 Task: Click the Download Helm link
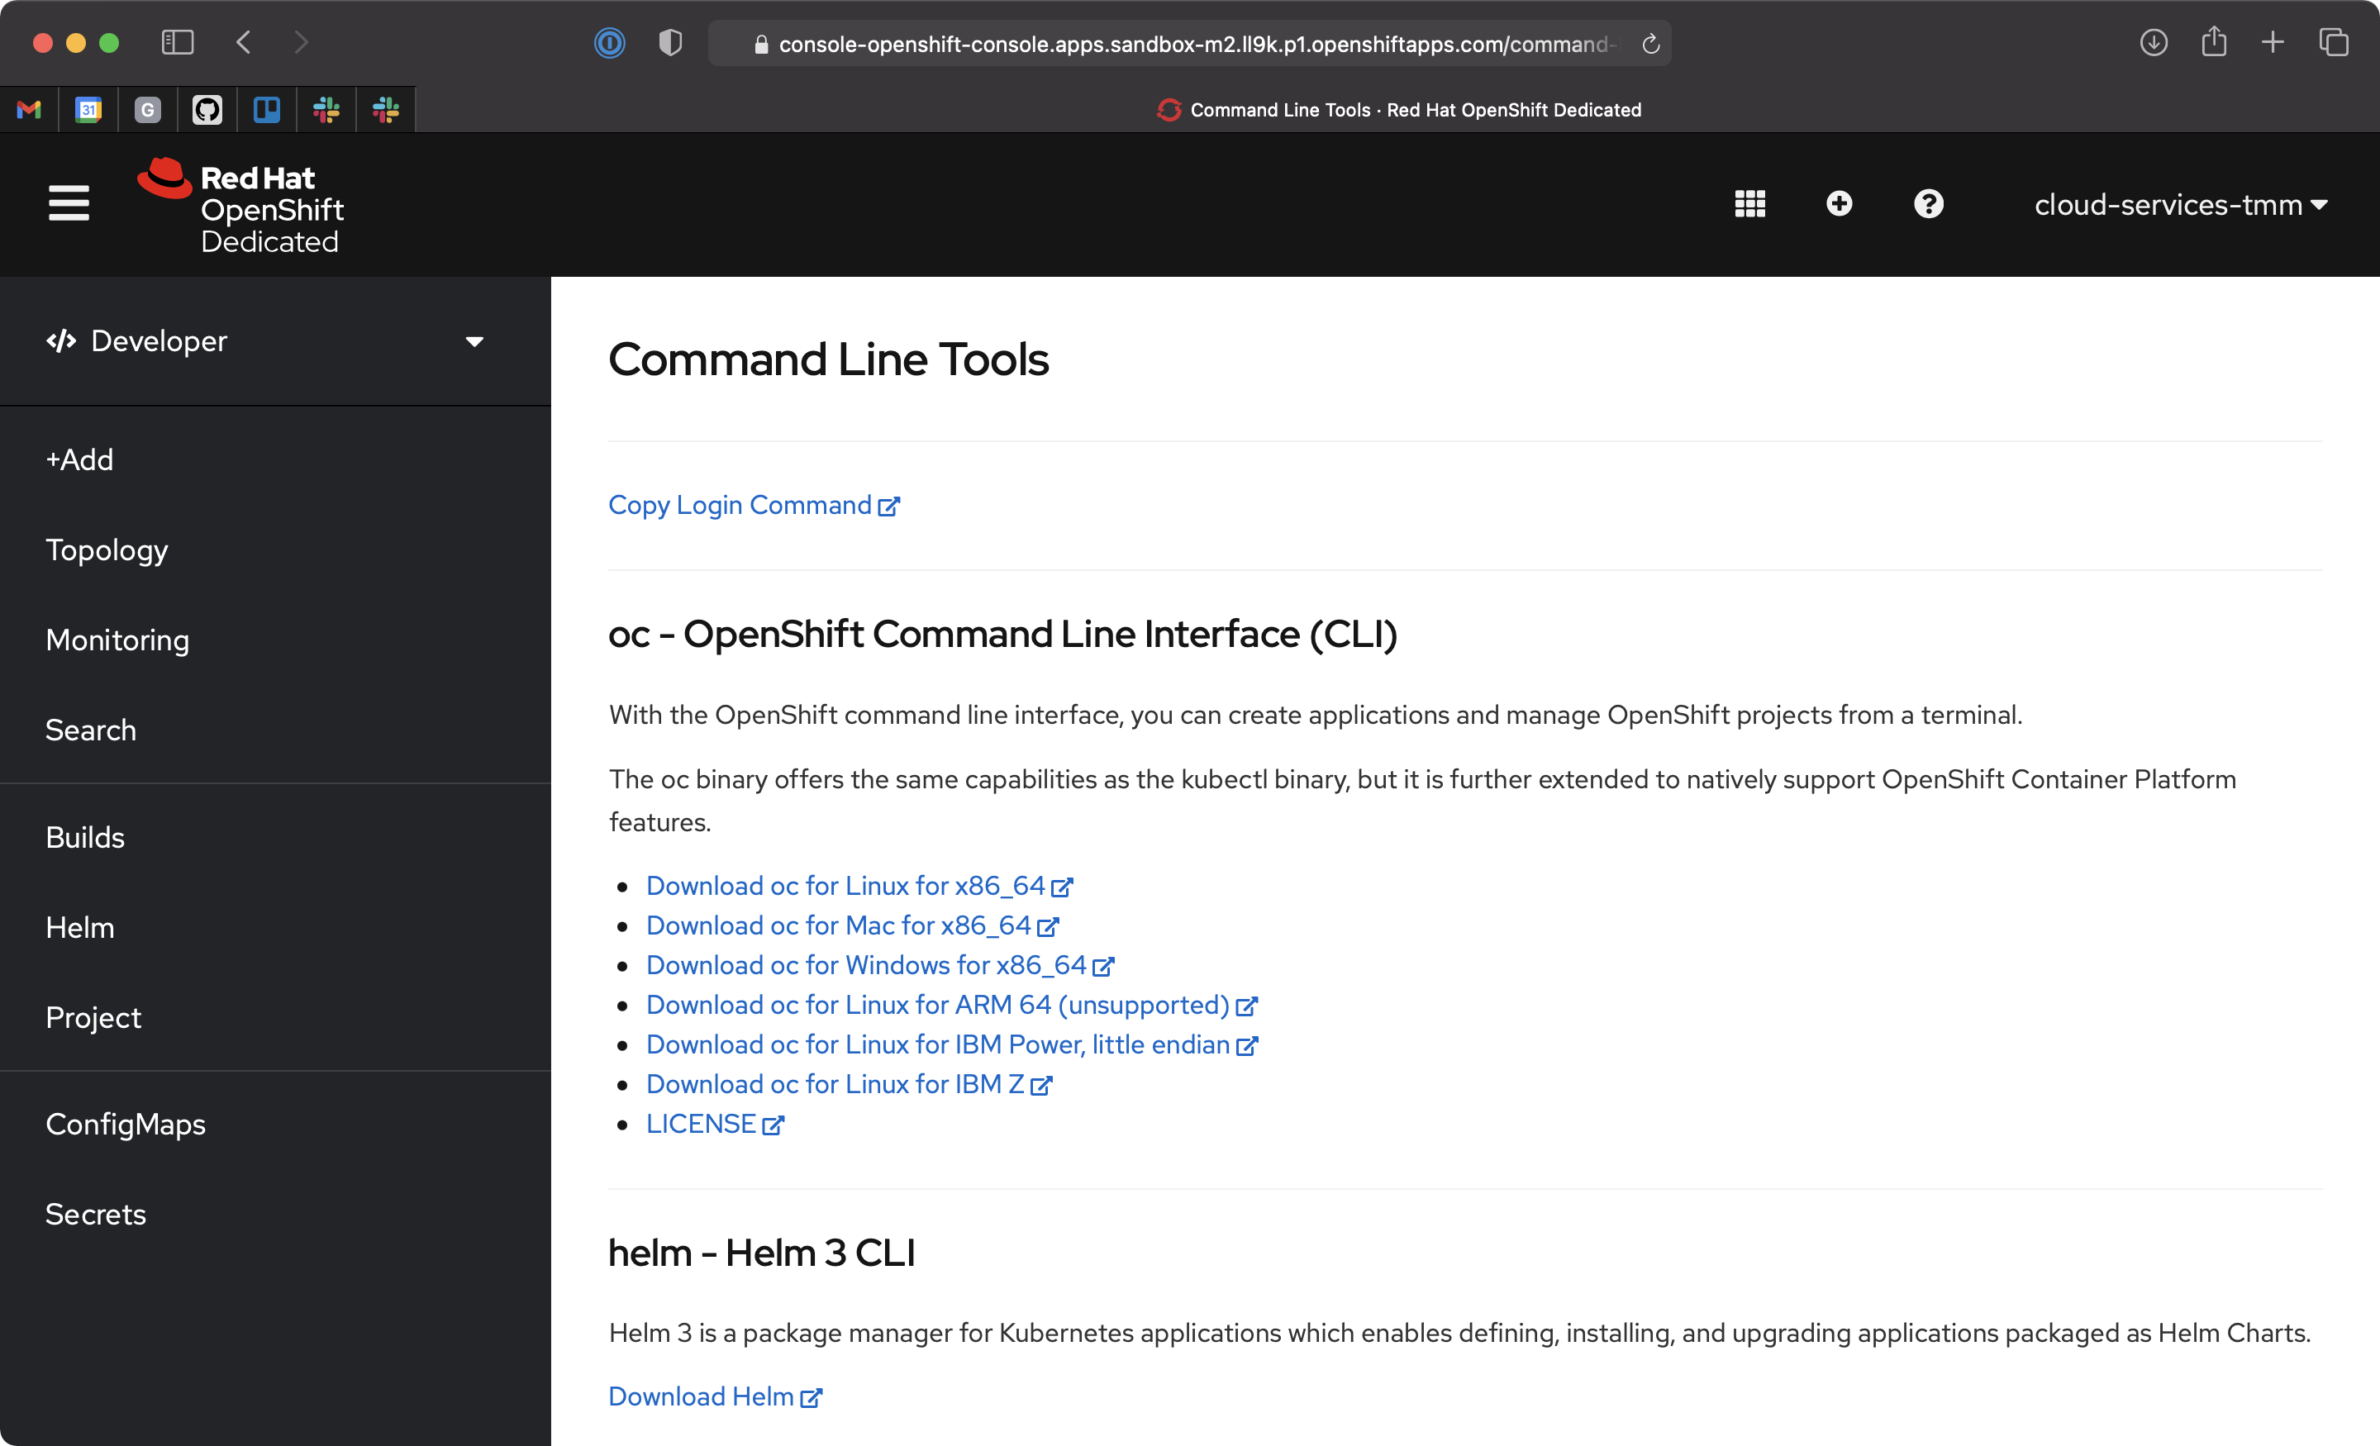(x=702, y=1396)
